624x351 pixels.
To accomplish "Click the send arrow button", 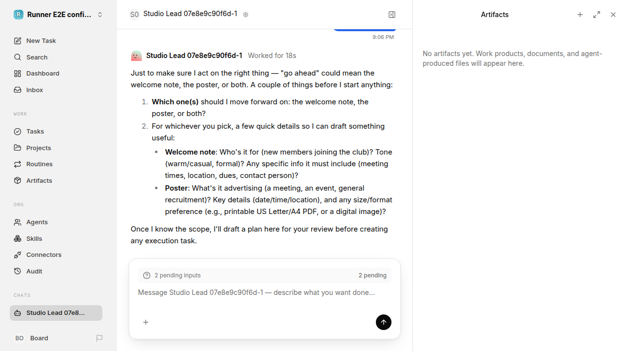I will (384, 322).
